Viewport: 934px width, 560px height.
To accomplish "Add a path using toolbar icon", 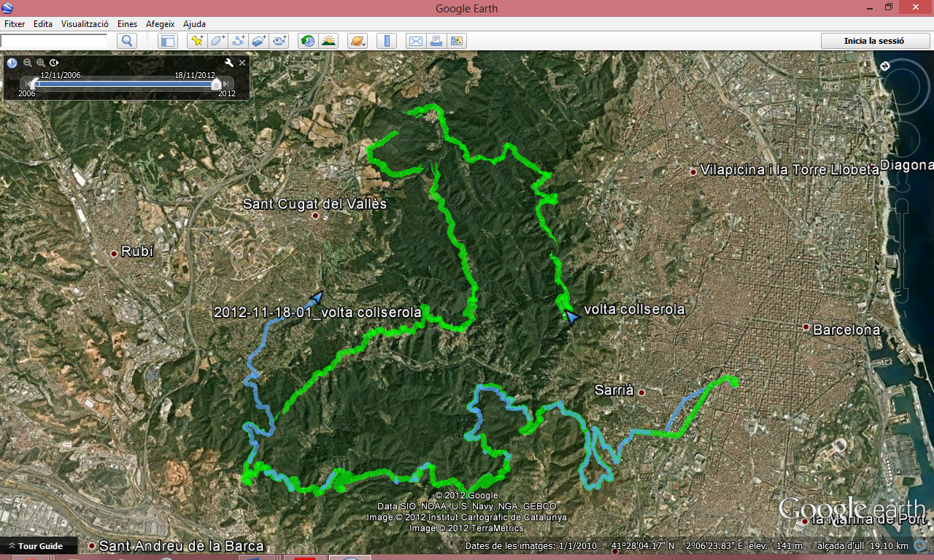I will [238, 41].
